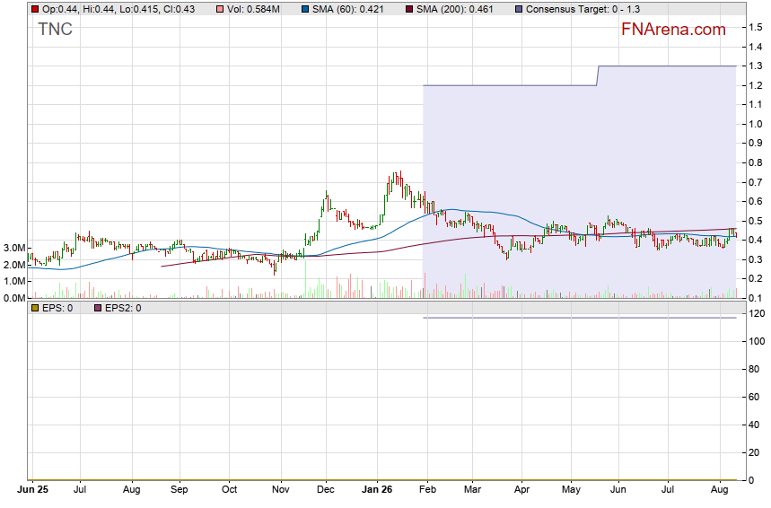This screenshot has height=508, width=771.
Task: Click the 'Dec' month axis label
Action: (x=326, y=490)
